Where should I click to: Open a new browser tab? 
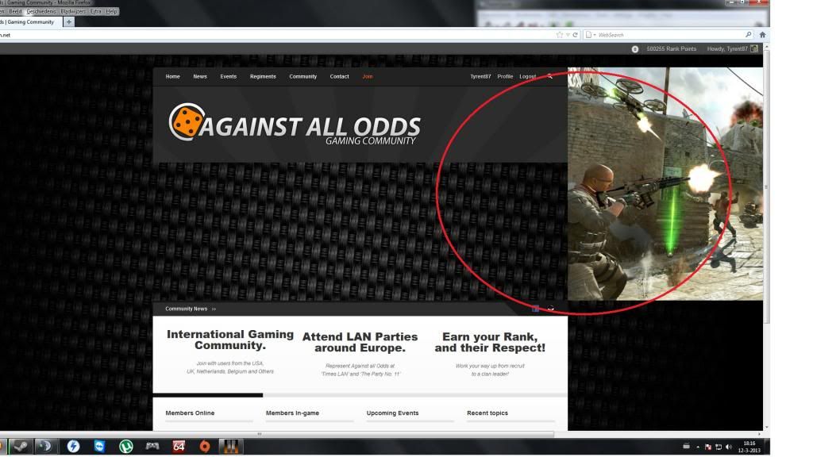tap(68, 22)
